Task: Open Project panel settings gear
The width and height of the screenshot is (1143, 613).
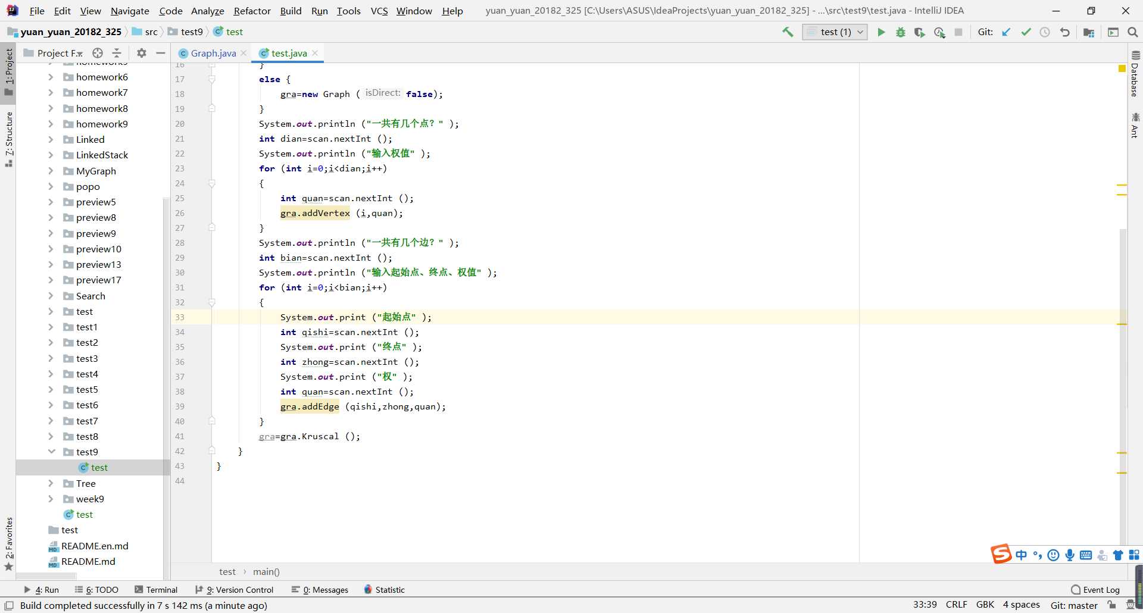Action: coord(141,53)
